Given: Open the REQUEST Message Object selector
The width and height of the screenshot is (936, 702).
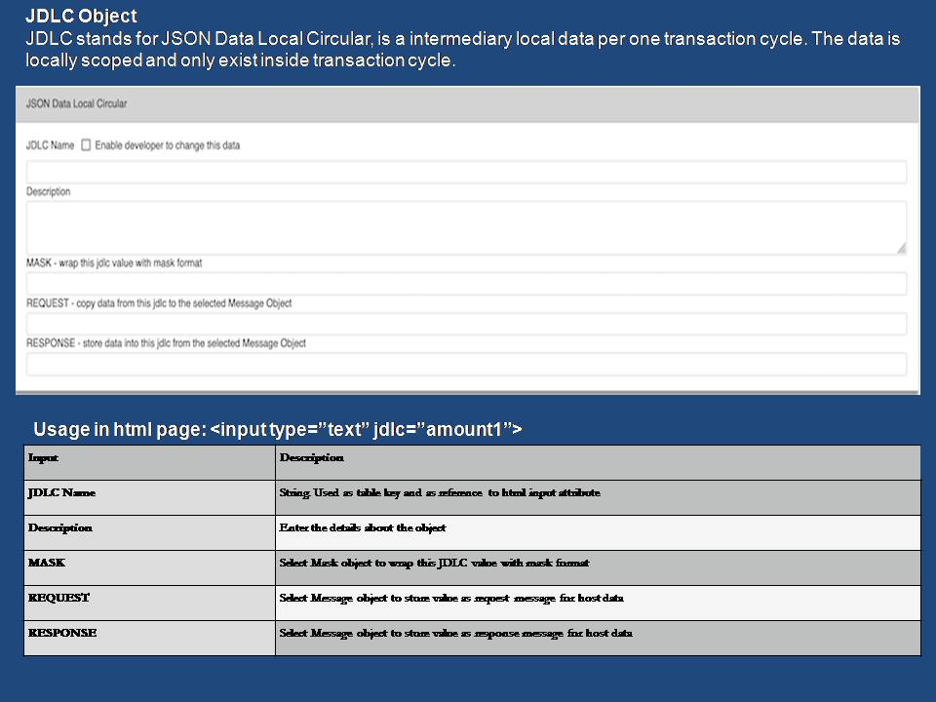Looking at the screenshot, I should point(466,324).
